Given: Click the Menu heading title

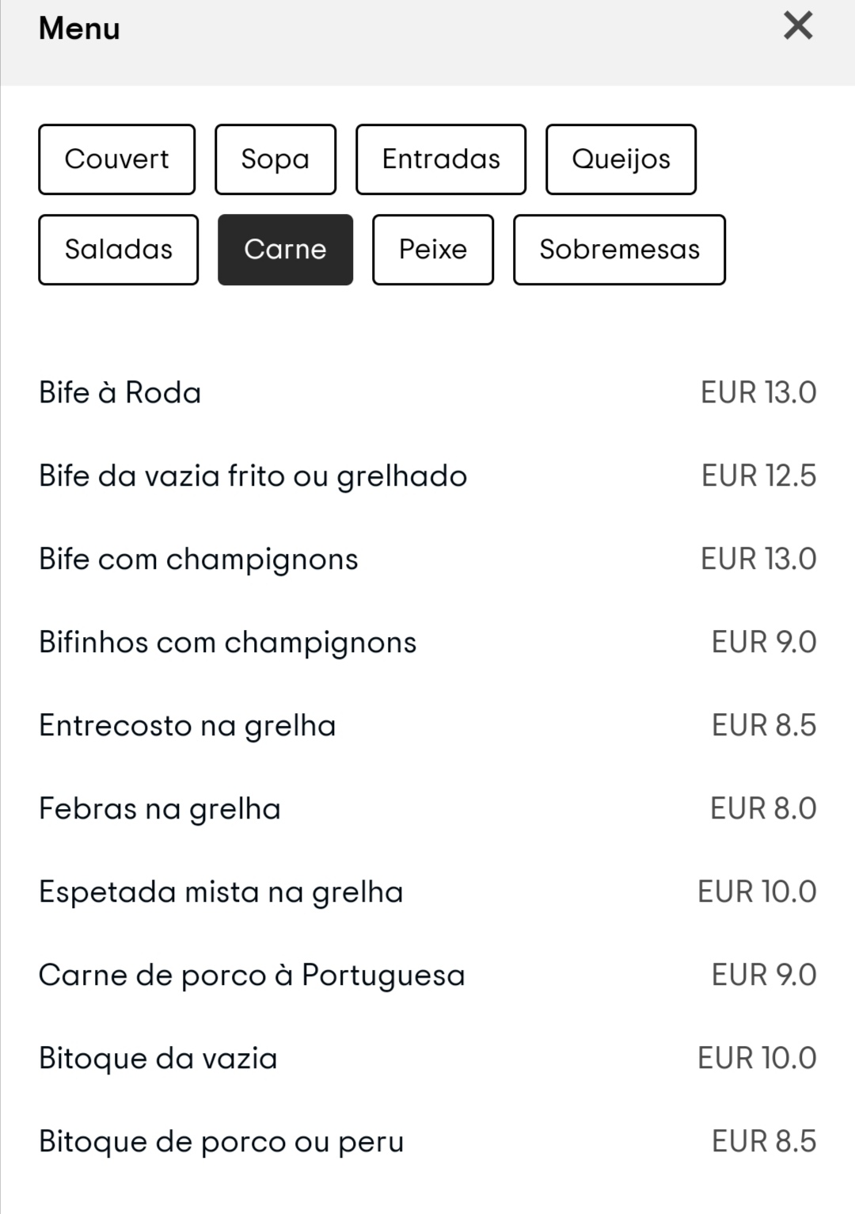Looking at the screenshot, I should click(x=79, y=29).
